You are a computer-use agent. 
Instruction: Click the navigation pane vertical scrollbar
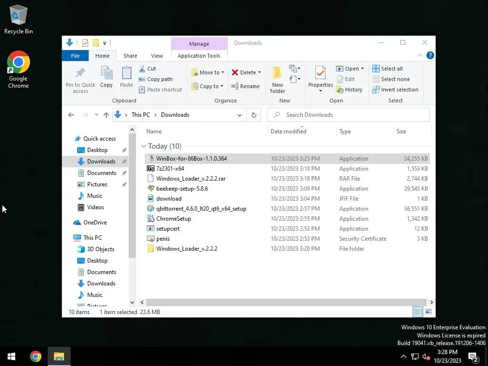tap(132, 196)
